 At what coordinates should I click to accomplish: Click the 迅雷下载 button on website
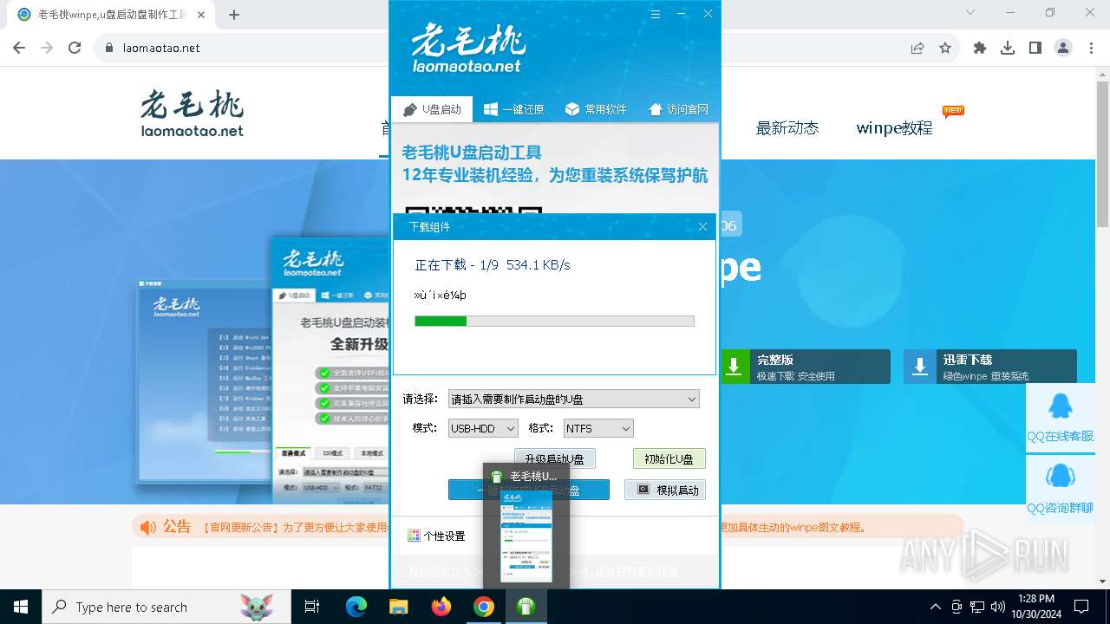point(989,367)
